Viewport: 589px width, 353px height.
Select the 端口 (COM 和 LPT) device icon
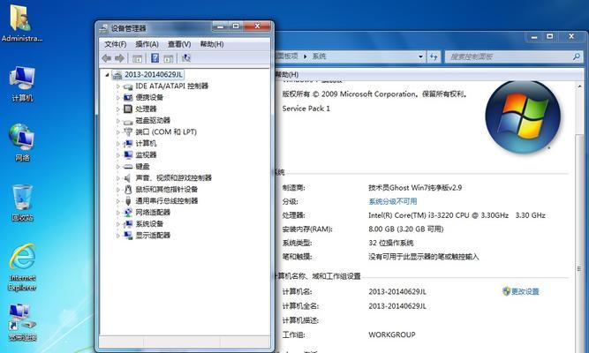click(128, 132)
